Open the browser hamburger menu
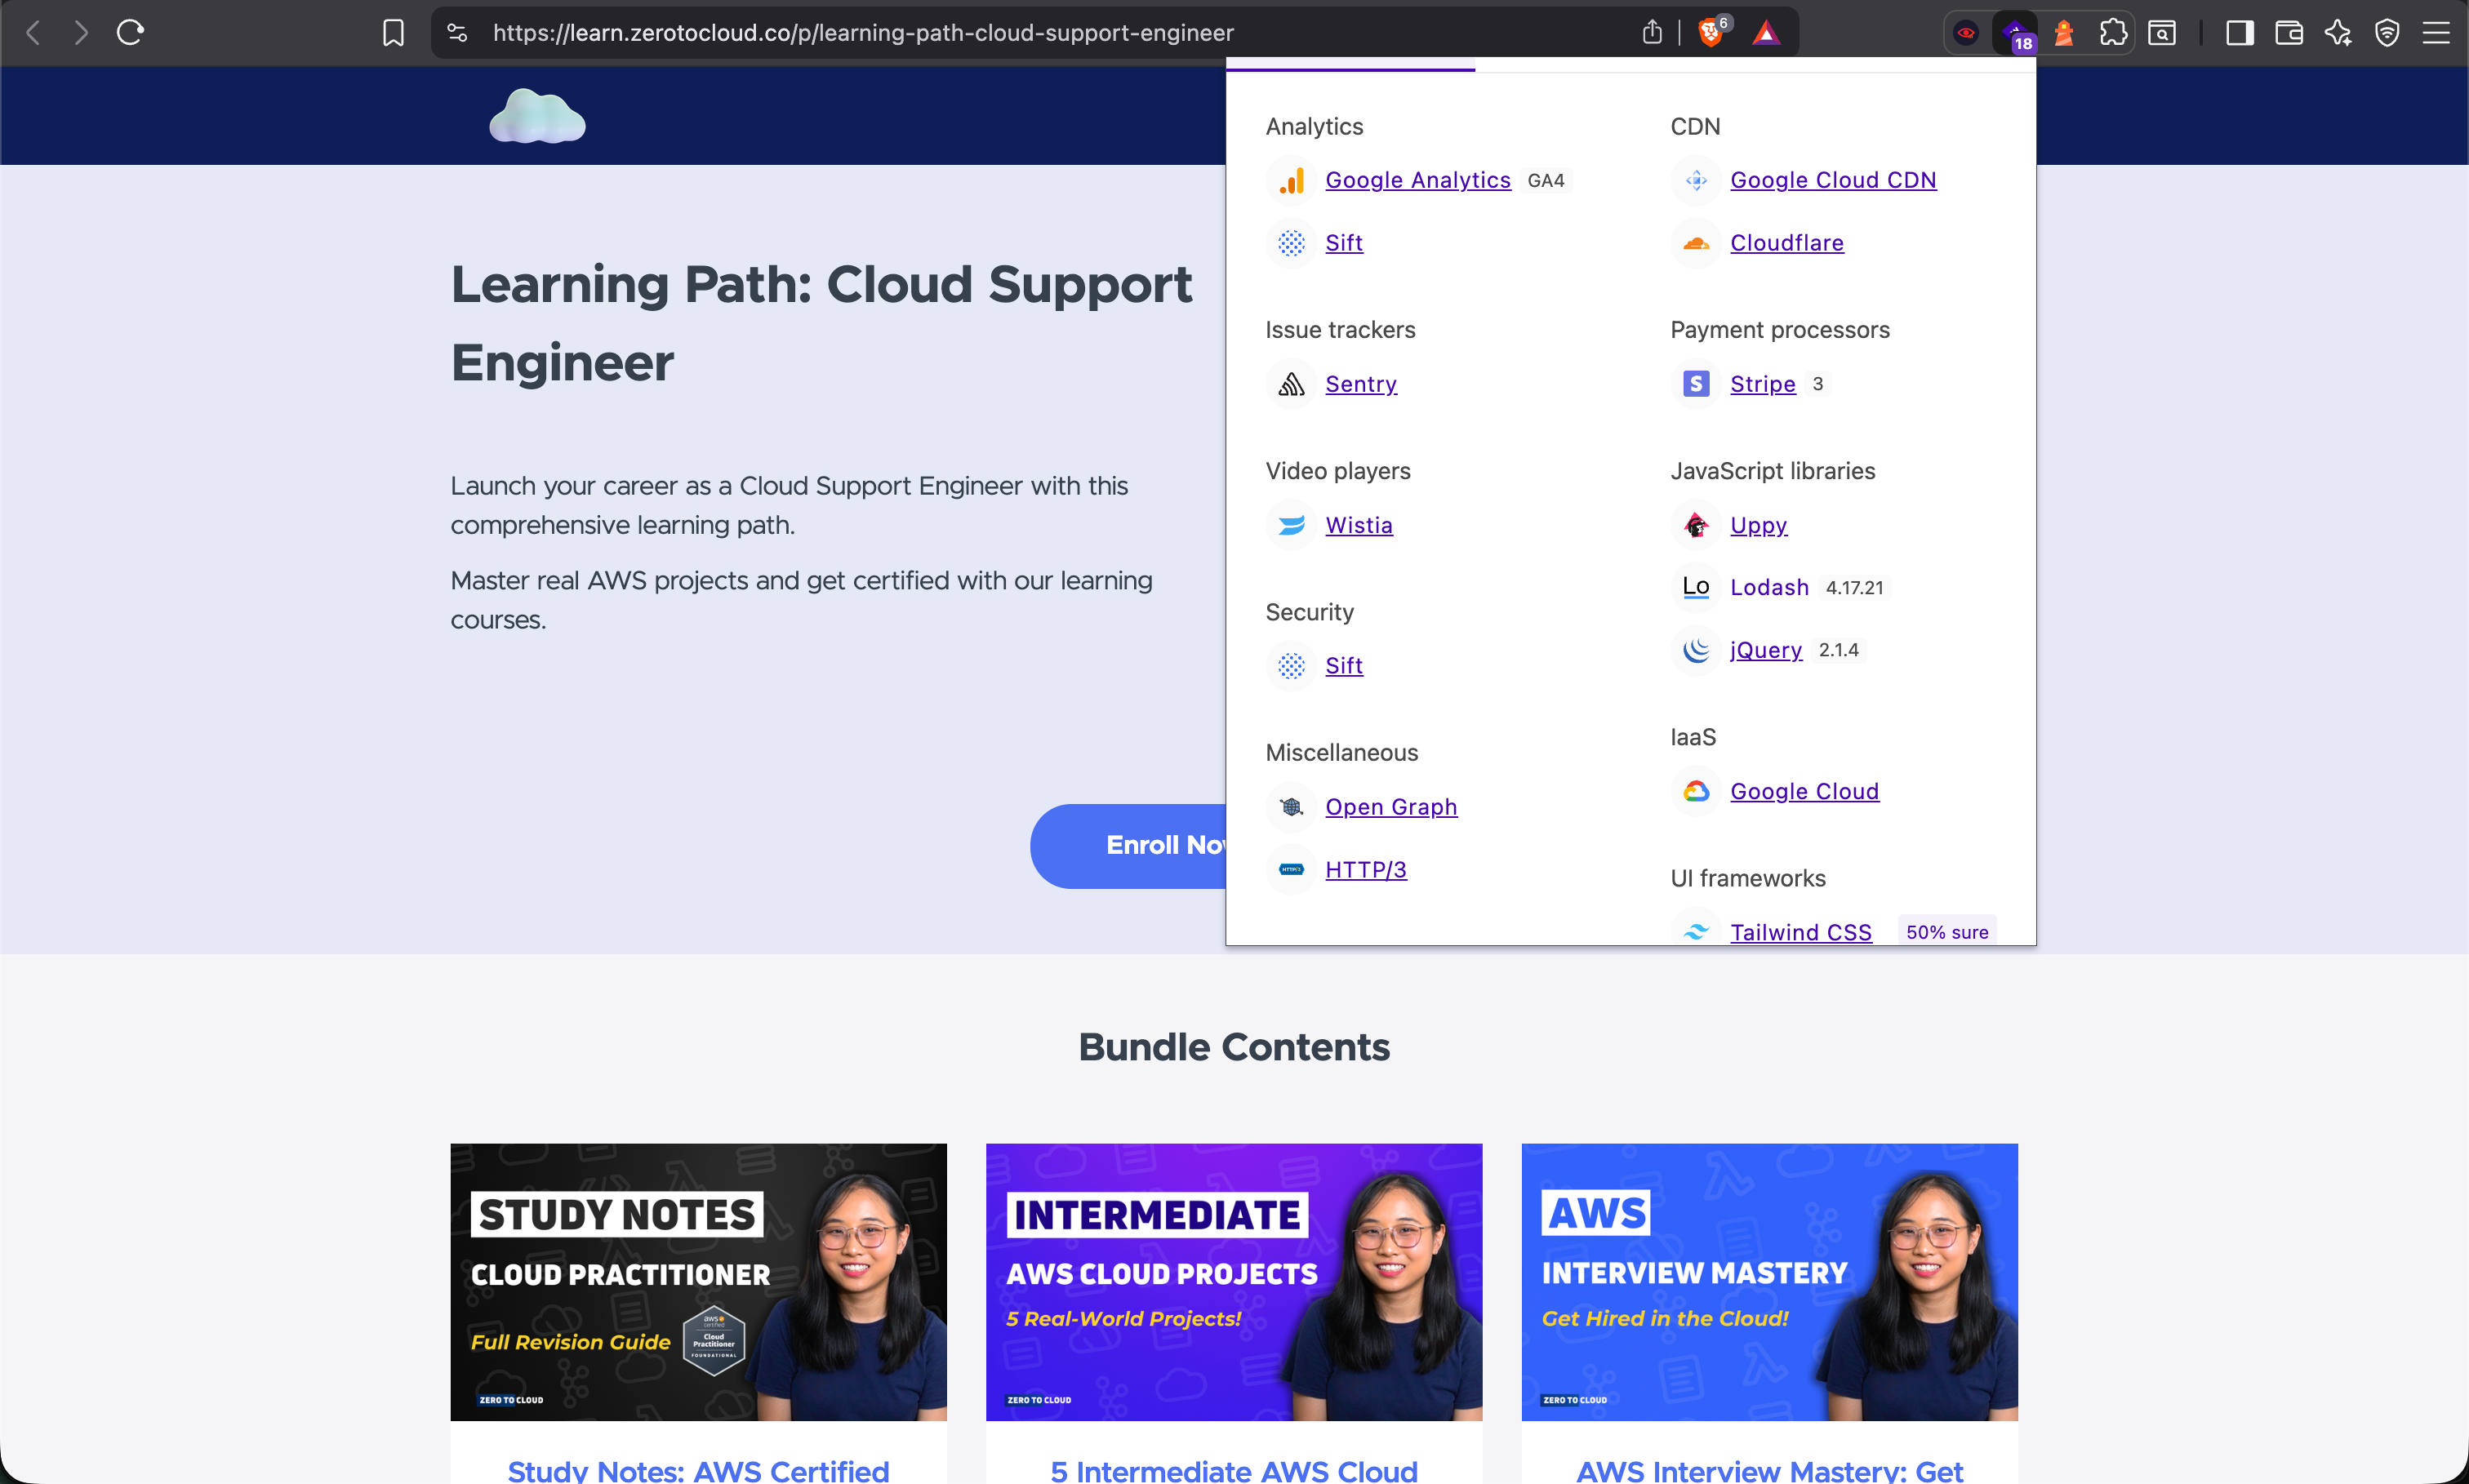 (x=2436, y=33)
